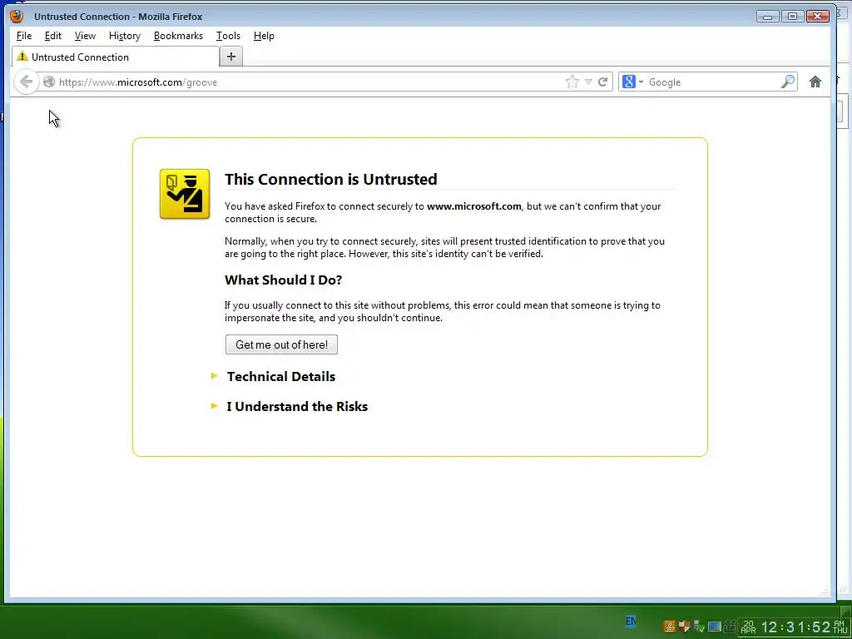
Task: Click the yellow passport officer warning icon
Action: [x=185, y=194]
